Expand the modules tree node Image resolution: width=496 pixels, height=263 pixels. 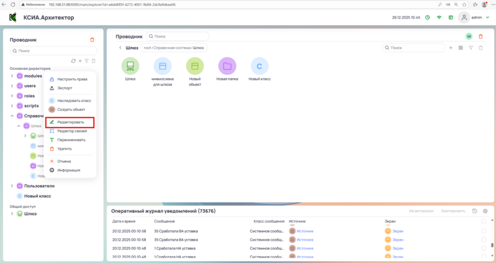pos(12,75)
